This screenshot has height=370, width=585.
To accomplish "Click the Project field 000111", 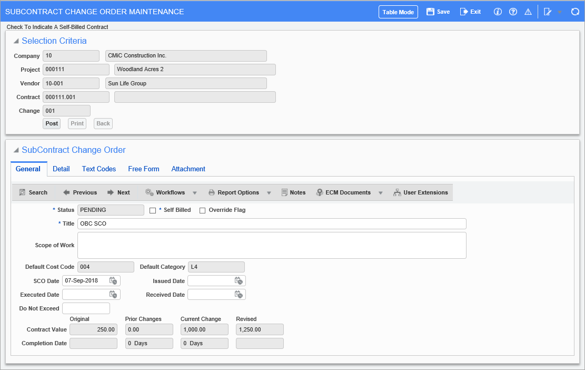I will point(76,70).
